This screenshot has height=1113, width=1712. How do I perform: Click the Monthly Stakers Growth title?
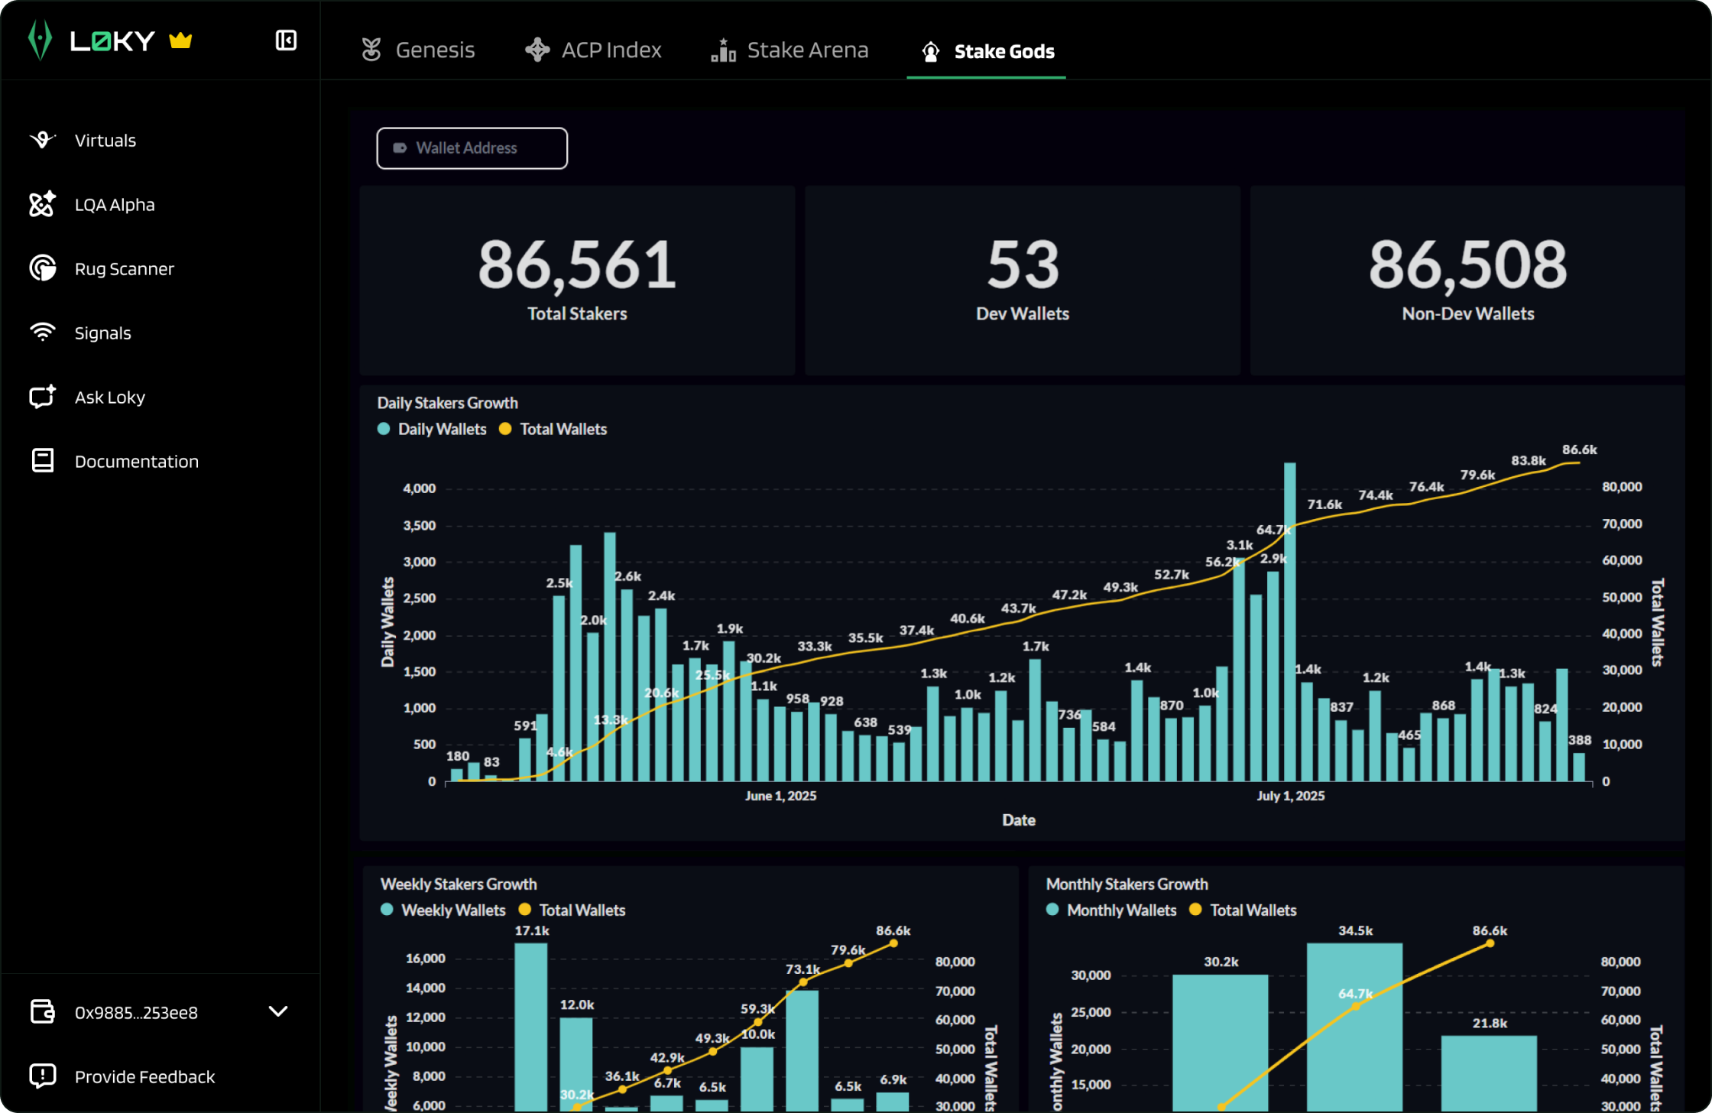pyautogui.click(x=1127, y=884)
